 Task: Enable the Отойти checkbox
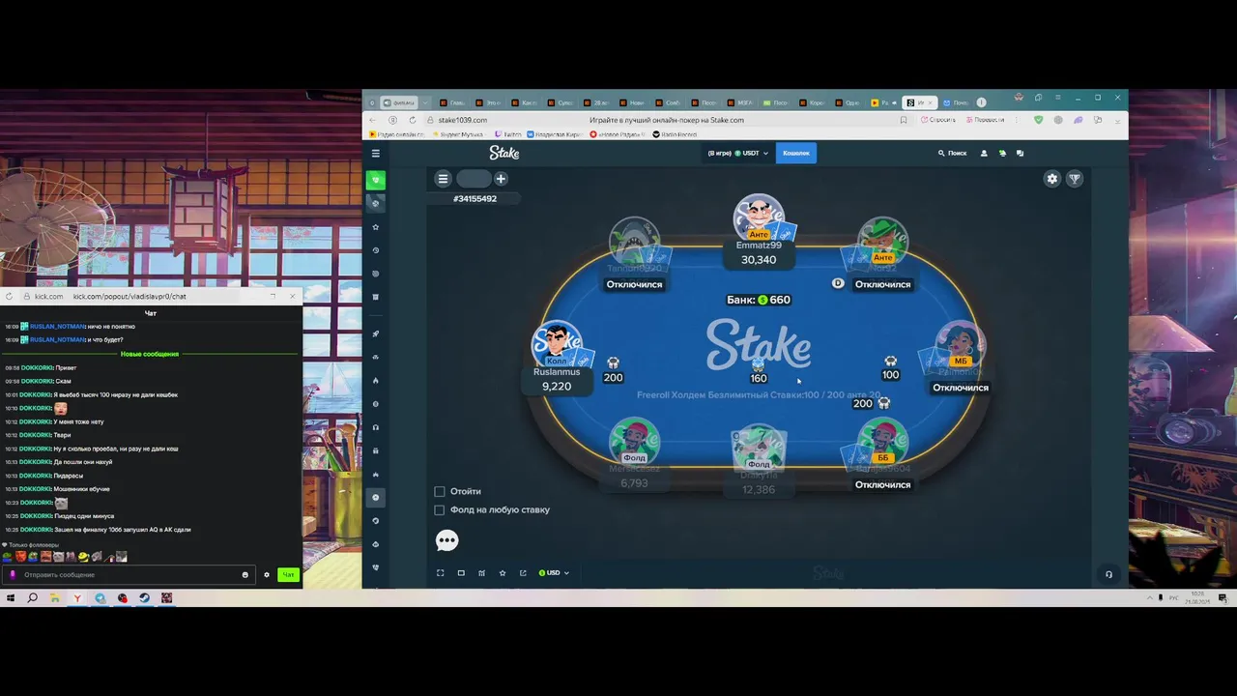coord(440,491)
